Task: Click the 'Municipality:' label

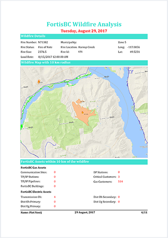Action: click(x=68, y=42)
